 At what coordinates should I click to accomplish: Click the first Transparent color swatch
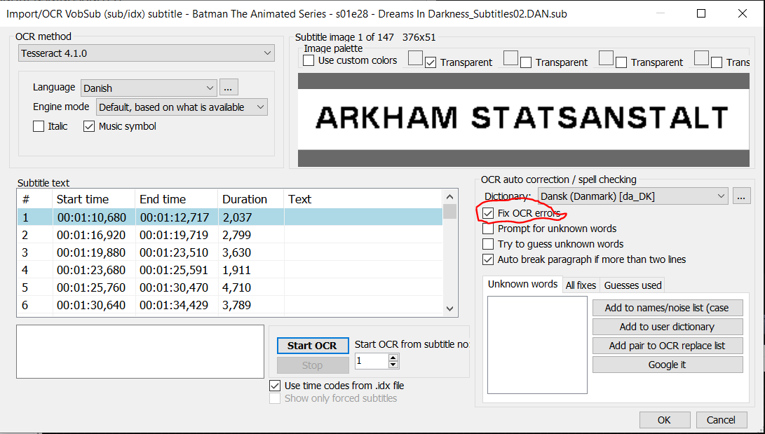click(415, 59)
